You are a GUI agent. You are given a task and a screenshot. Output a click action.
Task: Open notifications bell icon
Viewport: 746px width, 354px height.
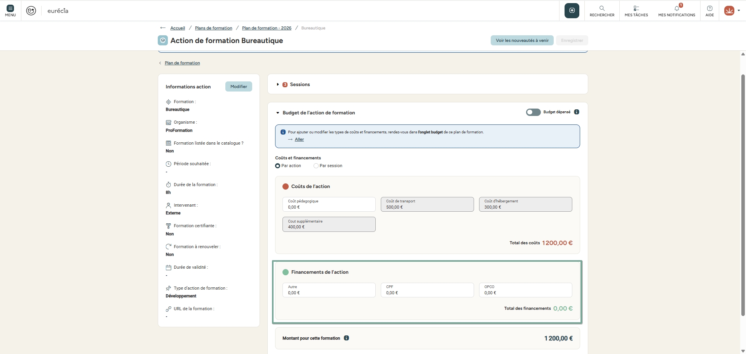pyautogui.click(x=677, y=9)
